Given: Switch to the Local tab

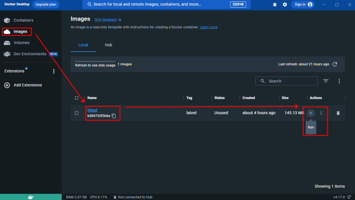Looking at the screenshot, I should pos(83,45).
